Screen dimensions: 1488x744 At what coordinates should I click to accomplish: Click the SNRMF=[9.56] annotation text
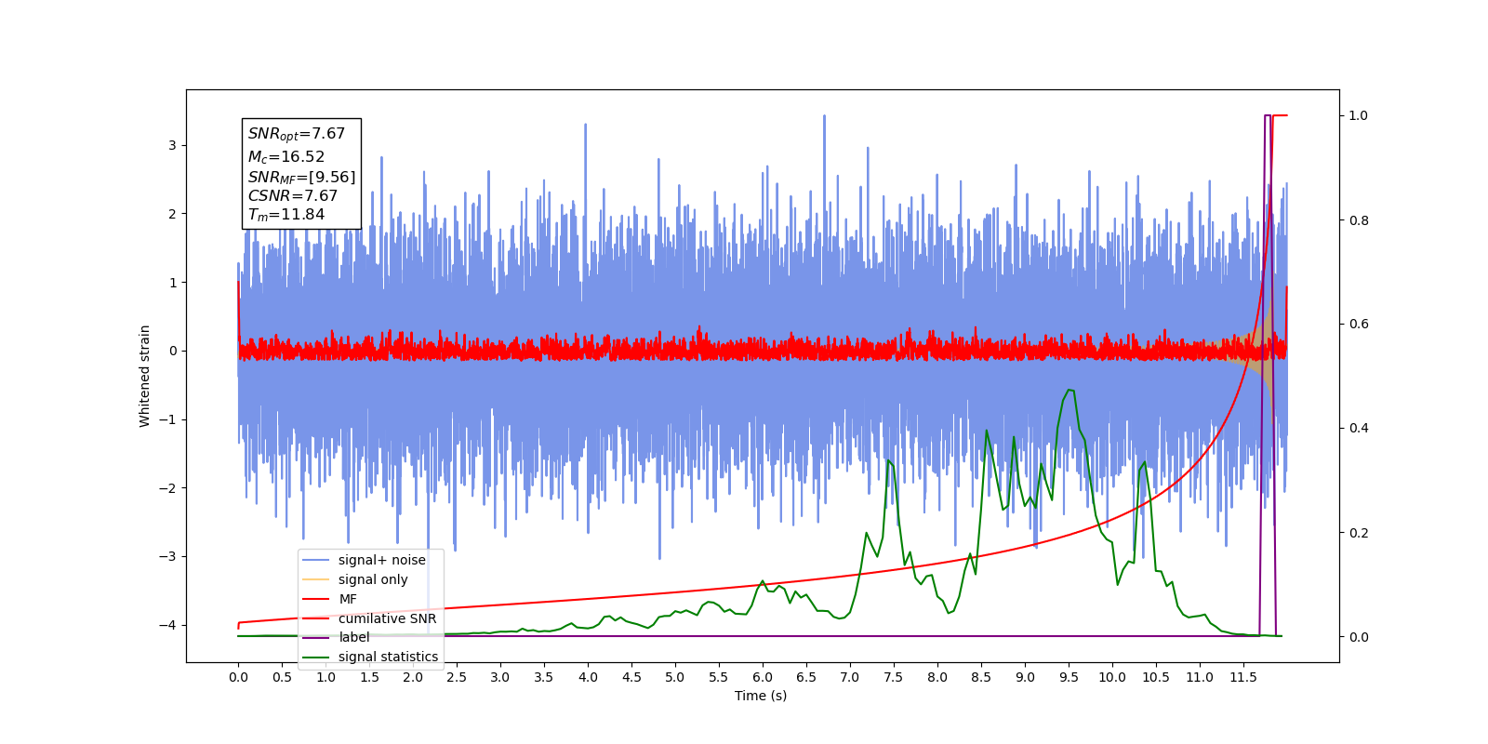coord(301,177)
